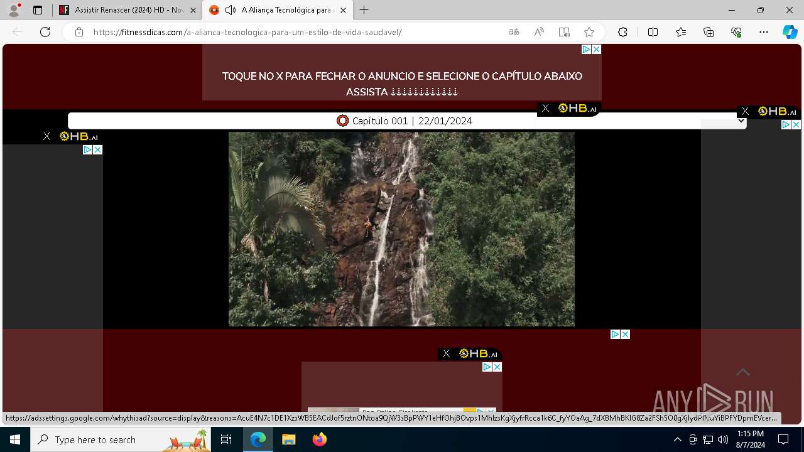Viewport: 804px width, 452px height.
Task: Open the clock showing 1:15 PM
Action: coord(750,439)
